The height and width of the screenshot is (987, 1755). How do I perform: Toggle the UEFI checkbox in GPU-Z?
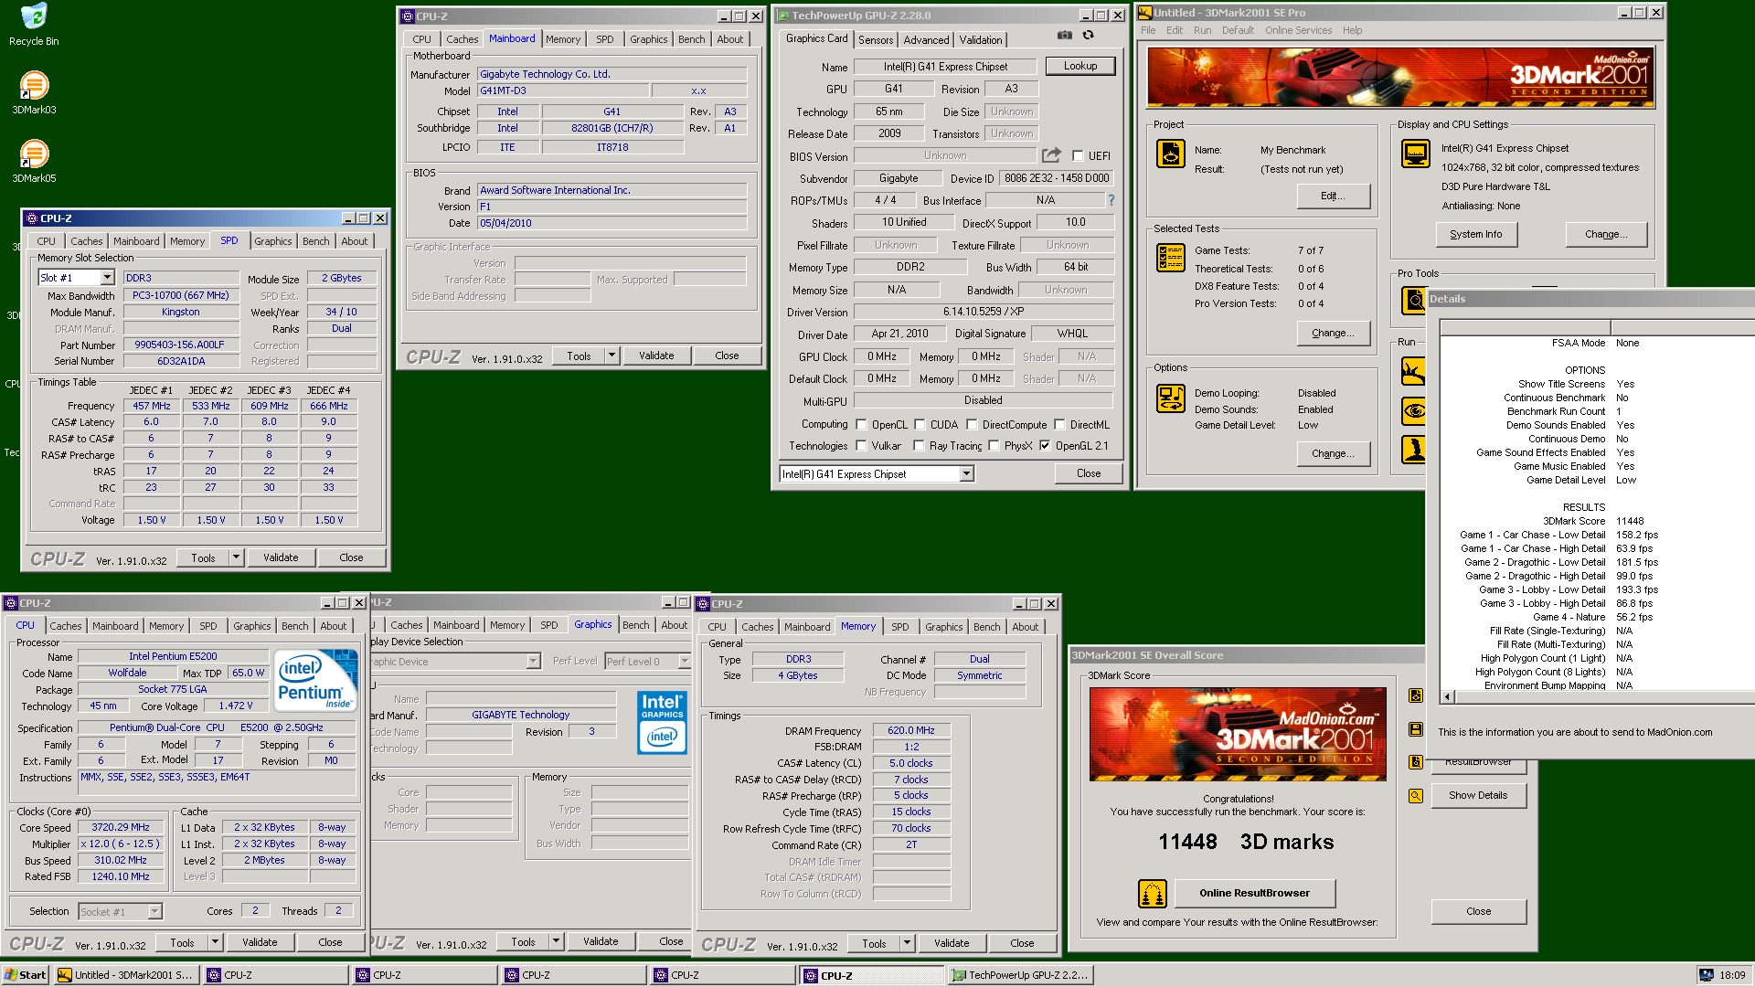pos(1078,156)
